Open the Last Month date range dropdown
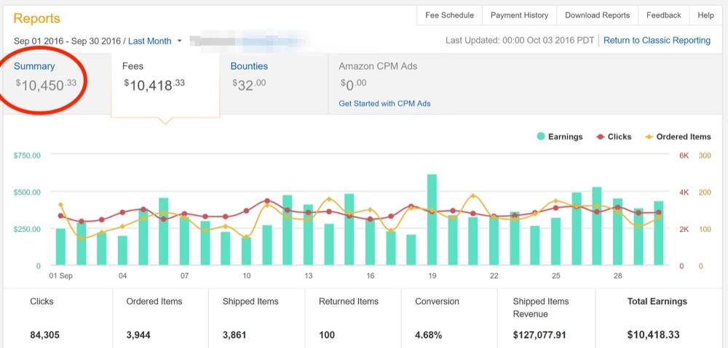The height and width of the screenshot is (348, 728). (150, 41)
